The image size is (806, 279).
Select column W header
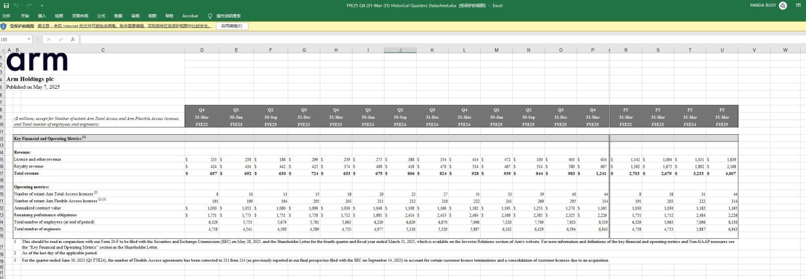click(785, 50)
